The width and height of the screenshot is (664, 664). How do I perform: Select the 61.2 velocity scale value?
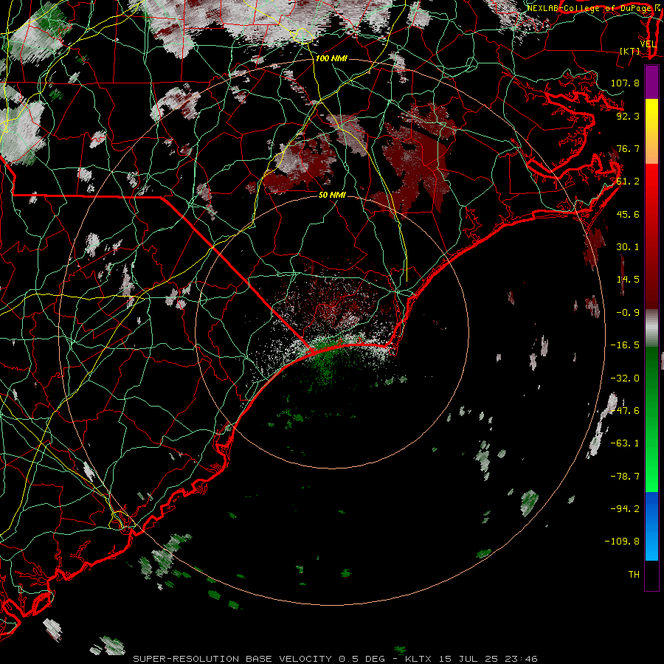(x=628, y=181)
